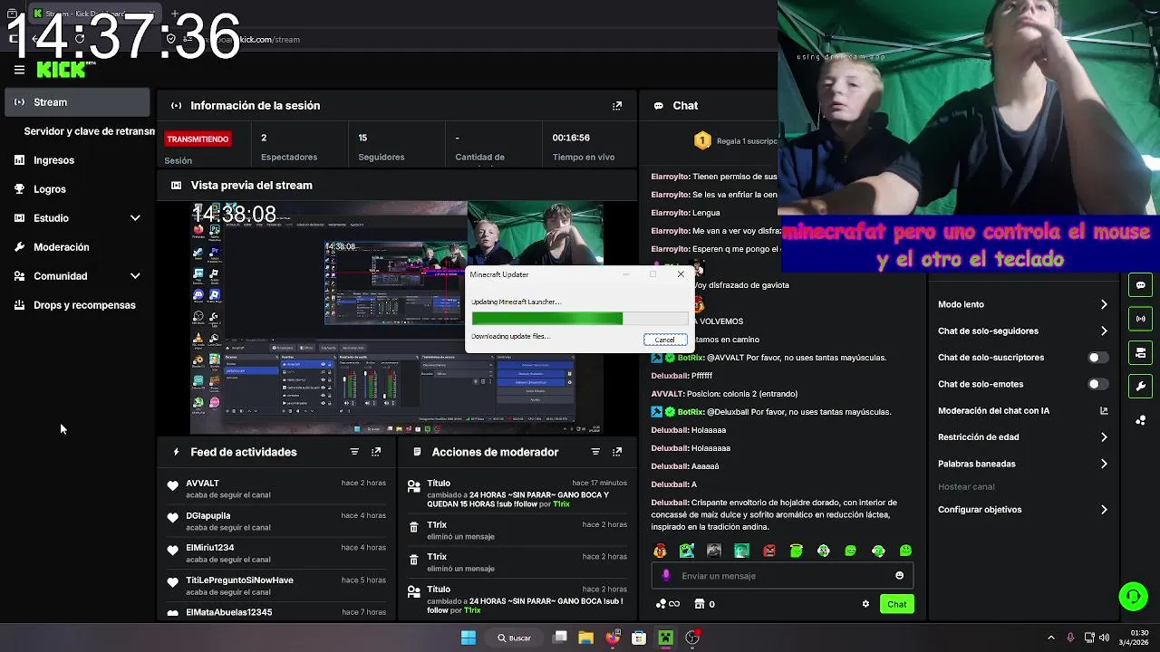Open the shop icon showing 0

click(x=704, y=604)
